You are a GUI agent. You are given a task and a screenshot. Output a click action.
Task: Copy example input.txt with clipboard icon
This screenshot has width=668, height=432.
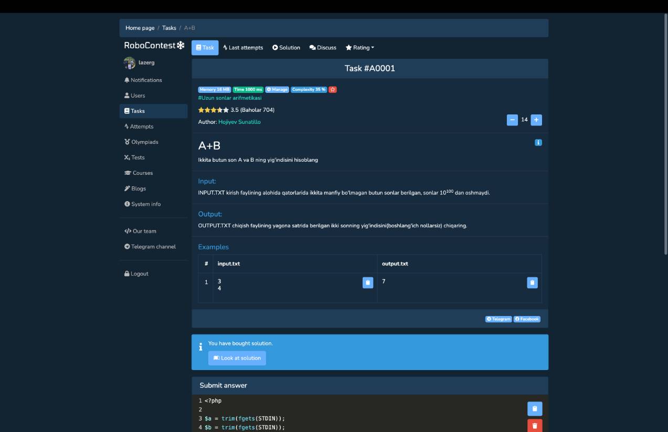(368, 282)
